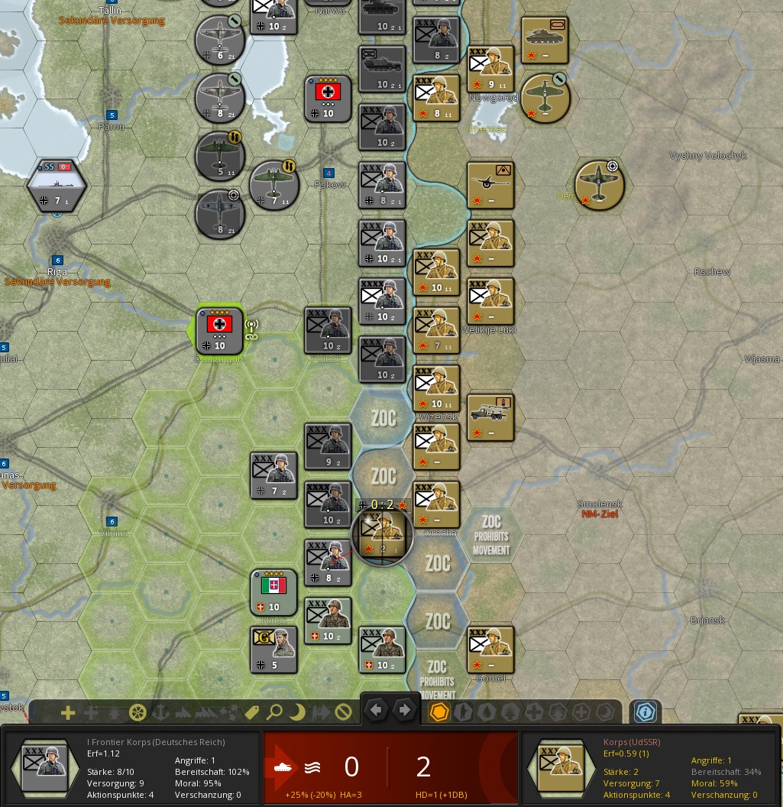Select the German HQ unit at Daugavpils
This screenshot has height=807, width=783.
click(x=220, y=330)
